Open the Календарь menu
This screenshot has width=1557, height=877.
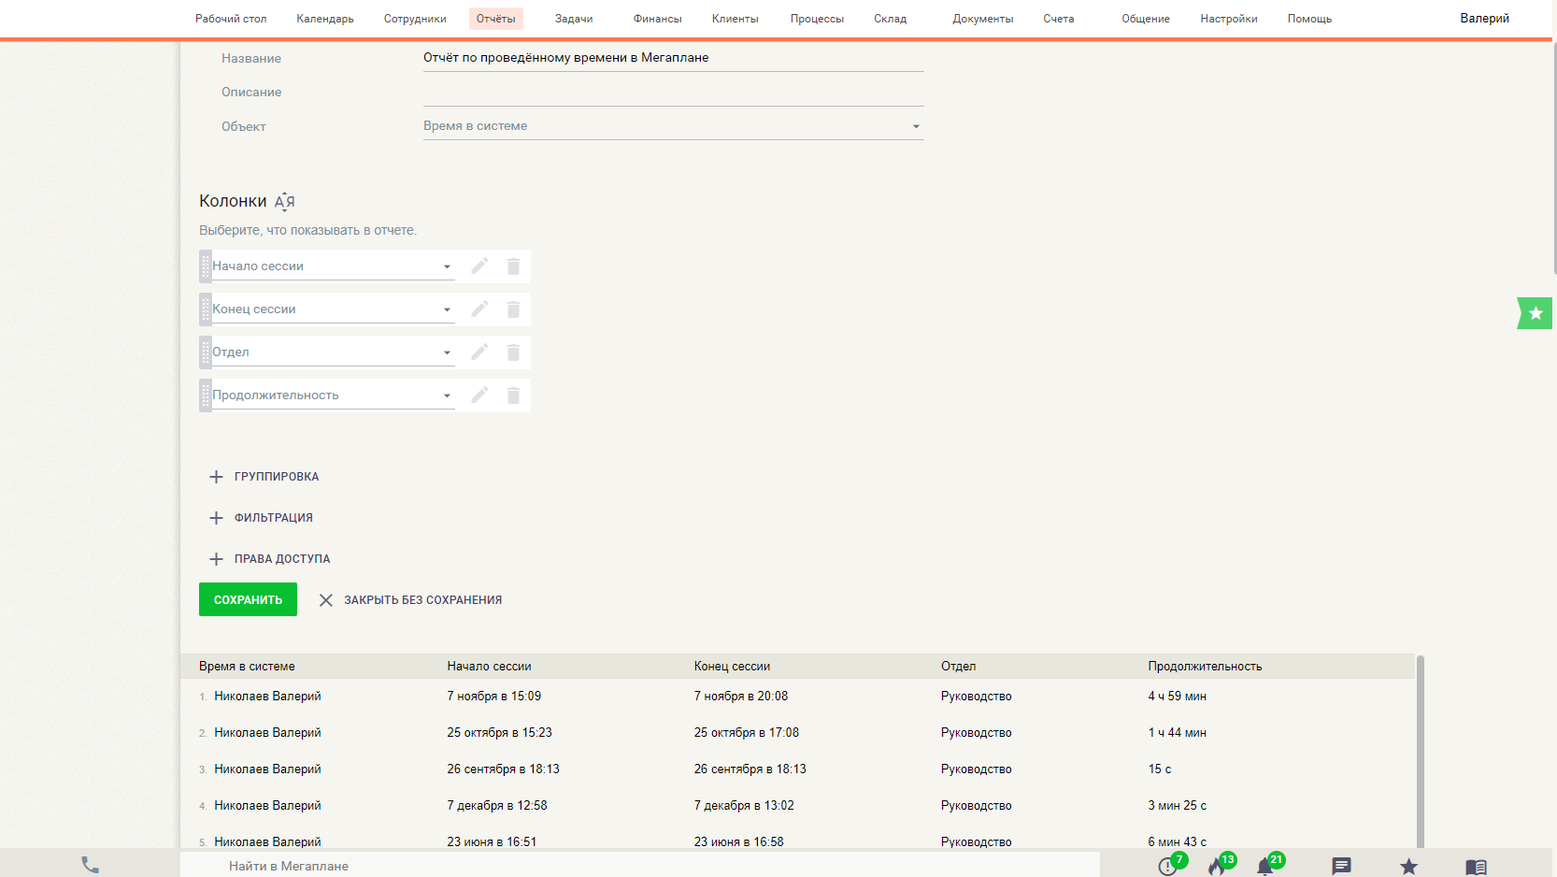tap(325, 19)
